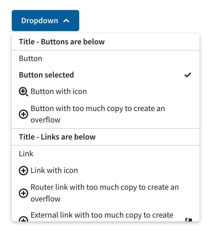Choose the 'Button selected' menu entry
213x232 pixels.
click(x=46, y=75)
